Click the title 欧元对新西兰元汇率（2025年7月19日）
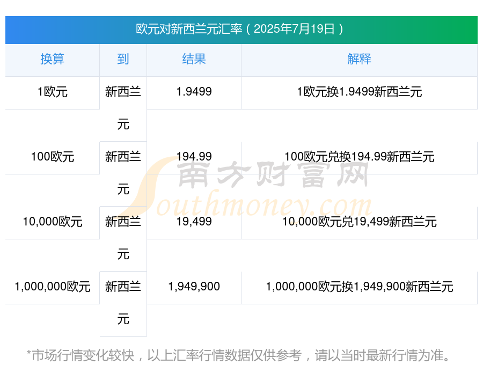 (x=240, y=30)
